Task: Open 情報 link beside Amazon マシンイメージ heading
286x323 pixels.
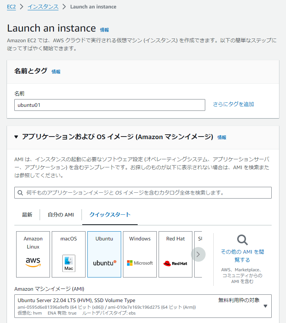Action: 222,137
